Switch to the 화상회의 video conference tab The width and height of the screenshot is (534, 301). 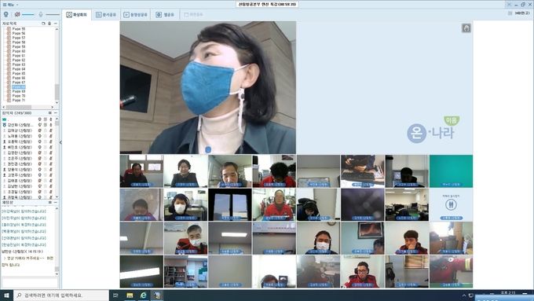(77, 15)
